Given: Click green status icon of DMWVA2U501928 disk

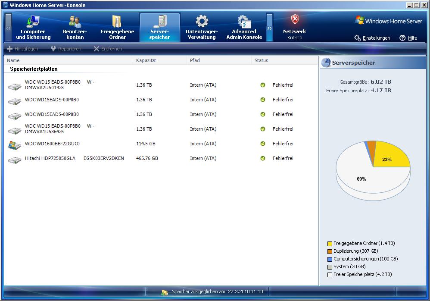Looking at the screenshot, I should [263, 85].
